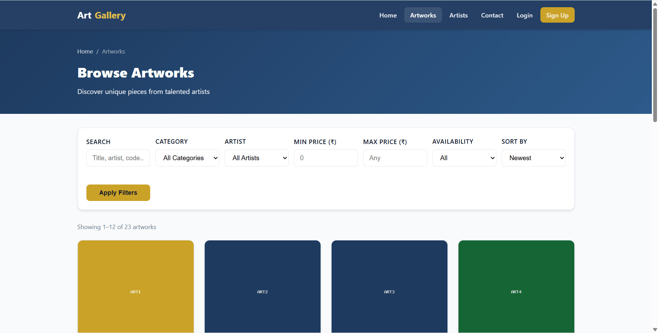Click the 'Discover unique pieces from talented artists' text
The image size is (658, 333).
[x=144, y=92]
